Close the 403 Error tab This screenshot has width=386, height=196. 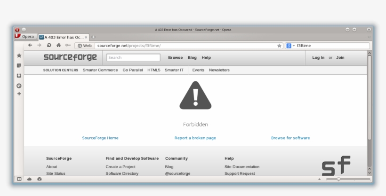click(x=86, y=38)
